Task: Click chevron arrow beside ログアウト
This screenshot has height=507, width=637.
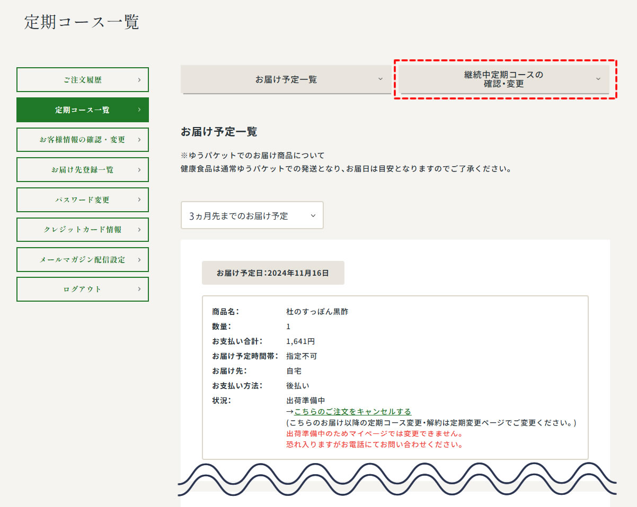Action: (x=139, y=289)
